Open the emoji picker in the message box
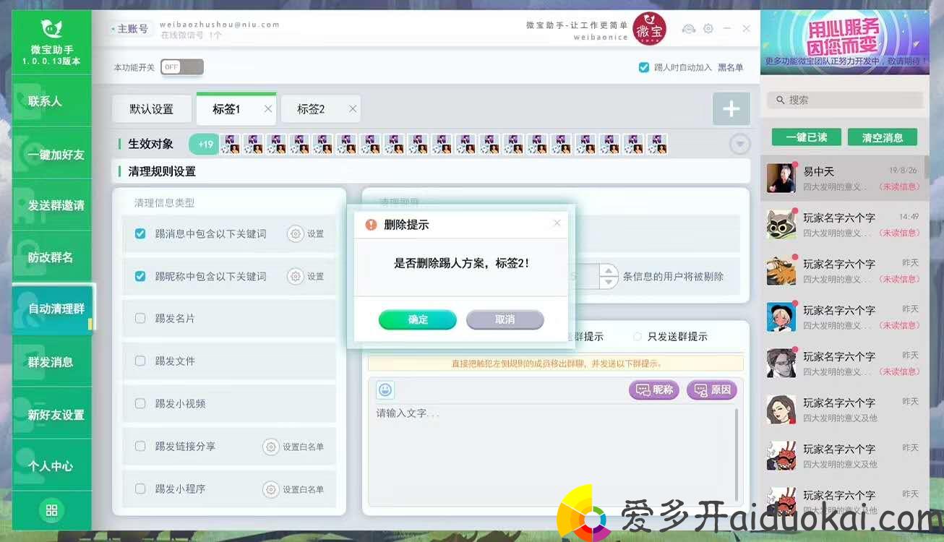The image size is (944, 542). click(x=385, y=390)
